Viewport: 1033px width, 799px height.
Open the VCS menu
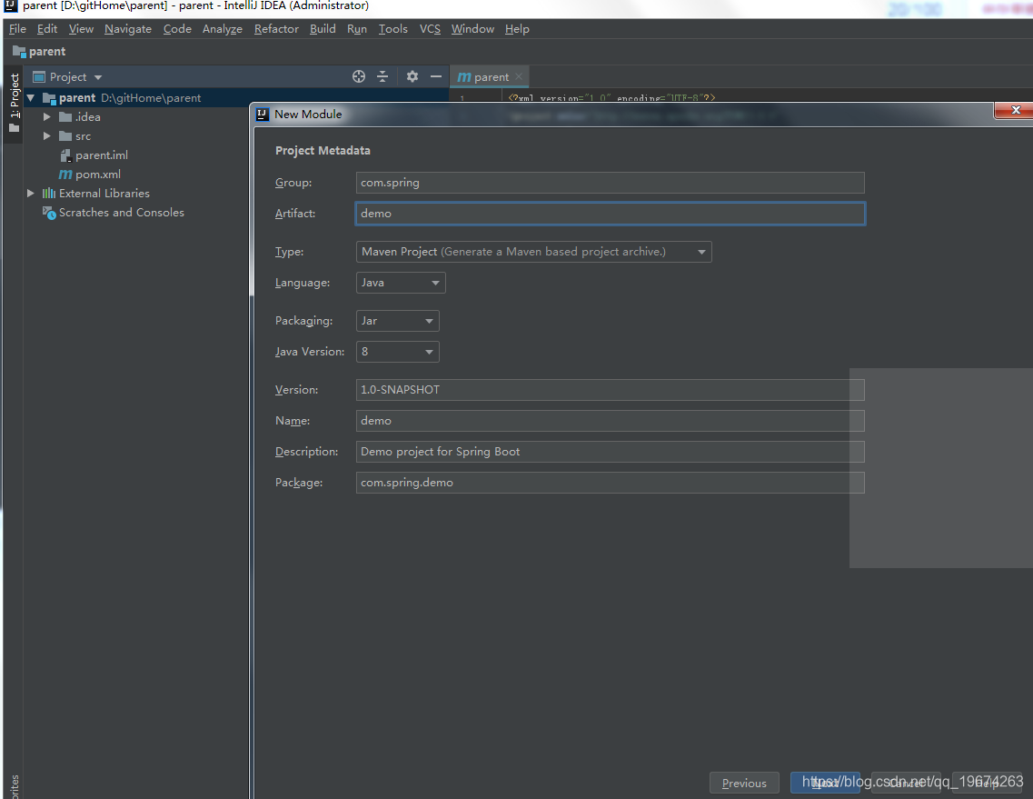tap(430, 29)
